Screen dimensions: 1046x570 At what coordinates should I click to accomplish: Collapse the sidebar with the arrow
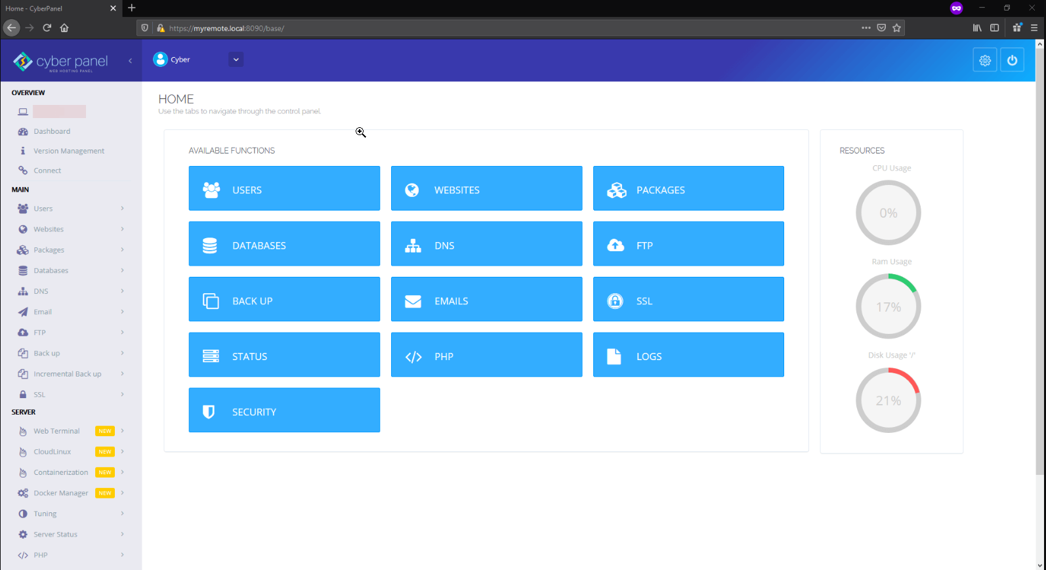coord(130,60)
